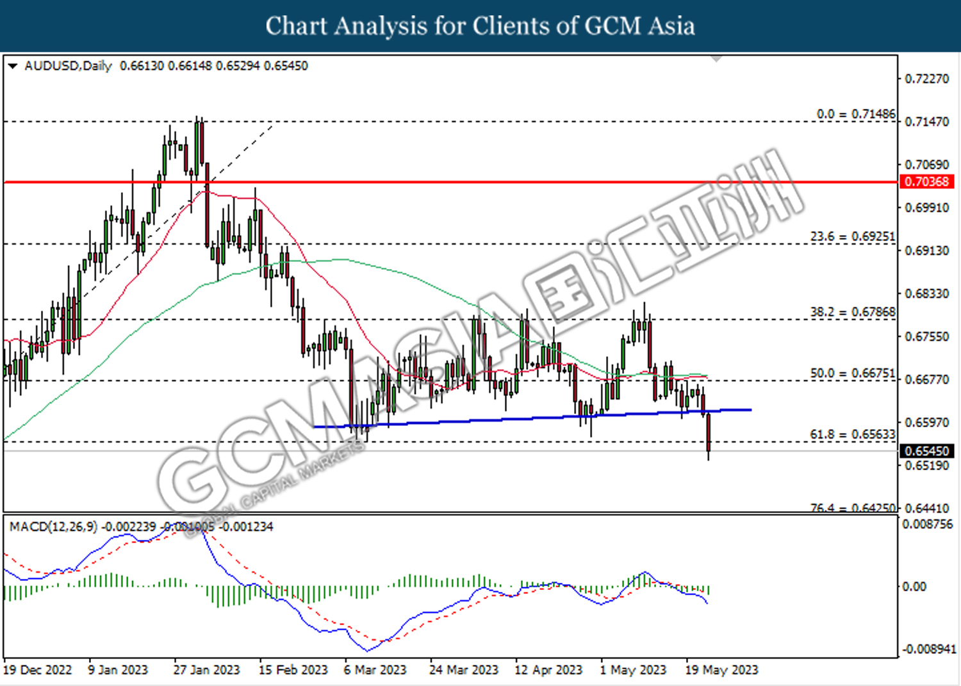Click the 76.4 = 0.64250 Fibonacci label

(853, 507)
